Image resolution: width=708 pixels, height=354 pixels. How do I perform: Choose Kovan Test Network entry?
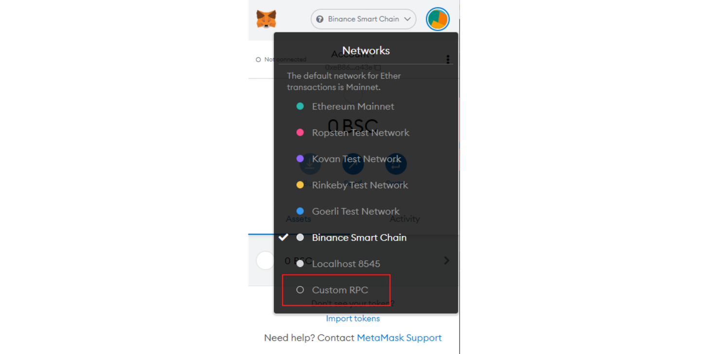pos(366,159)
